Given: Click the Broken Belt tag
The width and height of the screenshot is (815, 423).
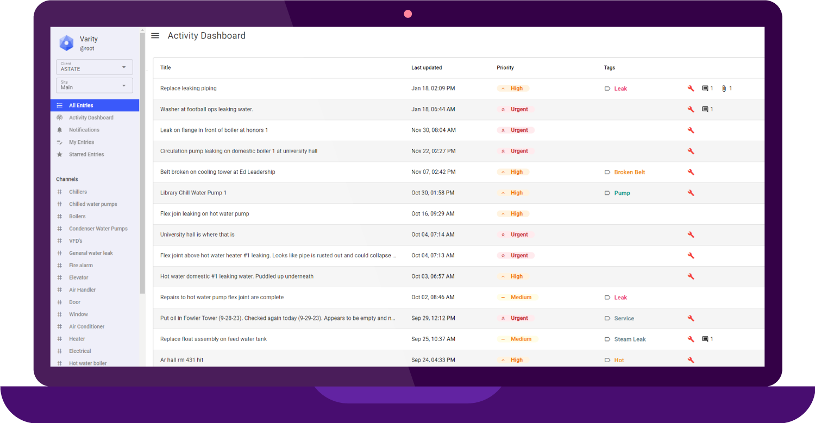Looking at the screenshot, I should click(630, 172).
